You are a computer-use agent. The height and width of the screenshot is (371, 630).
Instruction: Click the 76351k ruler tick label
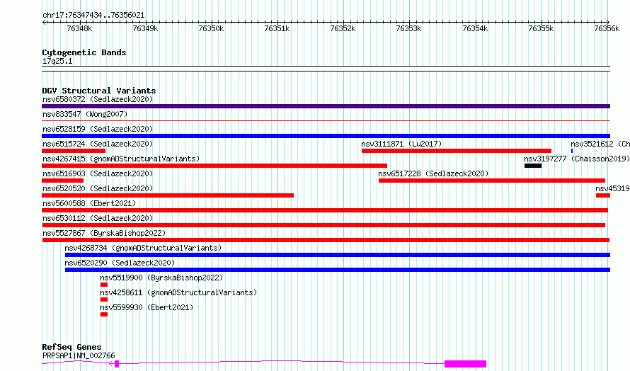point(277,28)
